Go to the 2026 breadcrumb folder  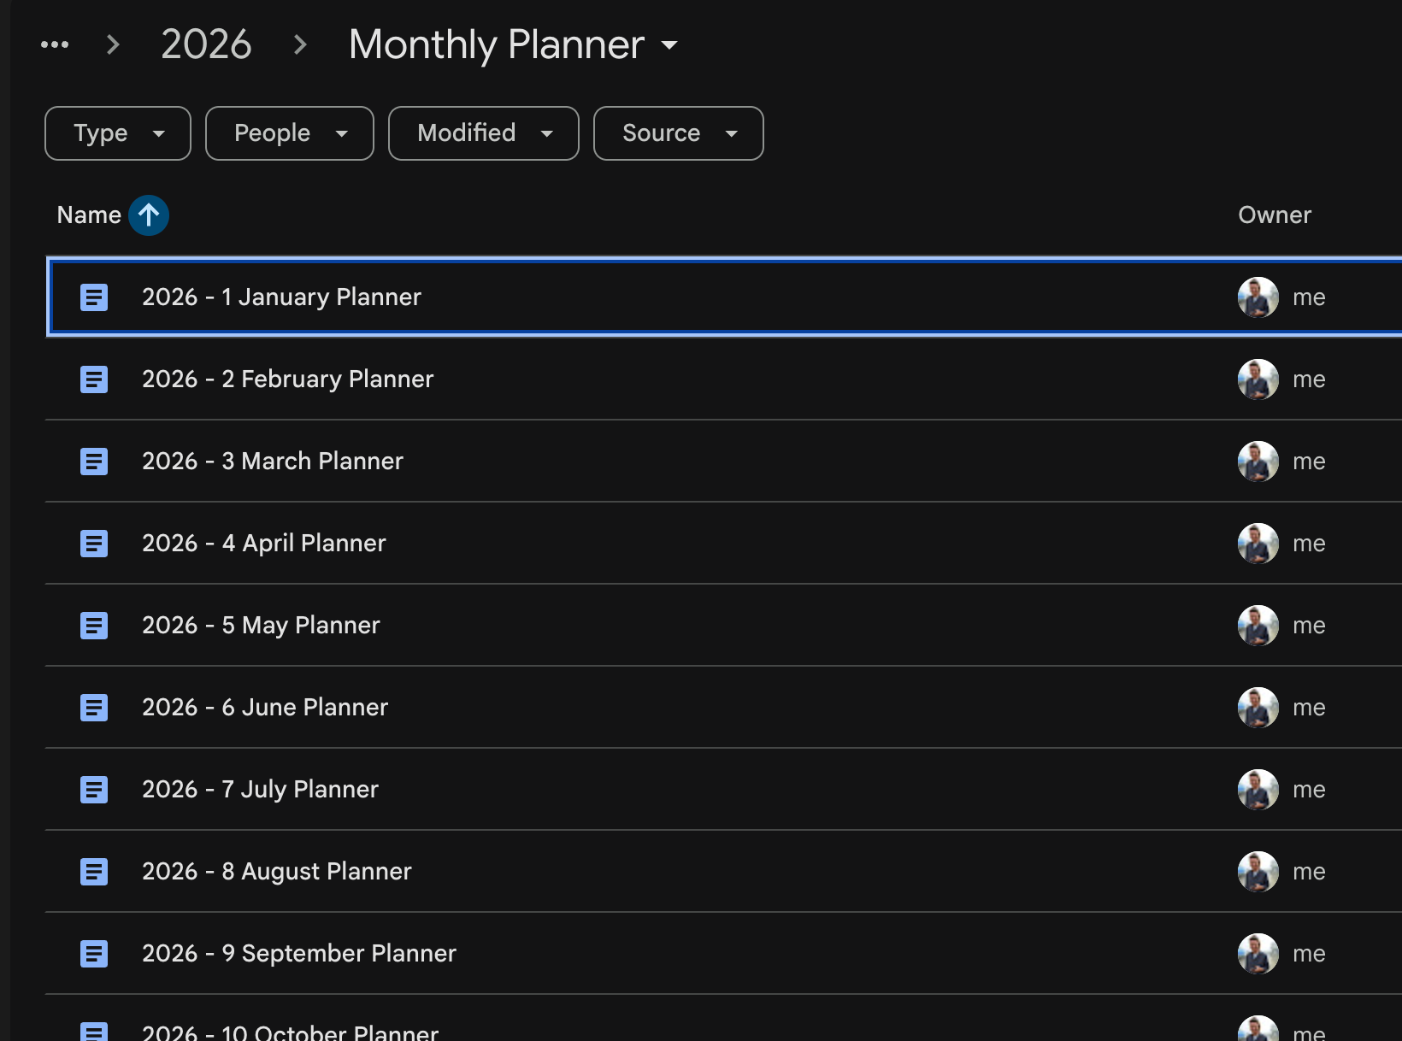(206, 44)
